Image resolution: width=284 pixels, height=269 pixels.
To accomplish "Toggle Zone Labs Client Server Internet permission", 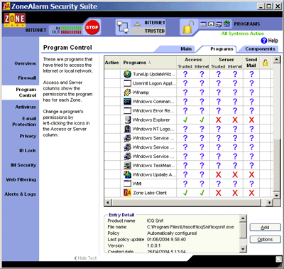I will (x=235, y=193).
